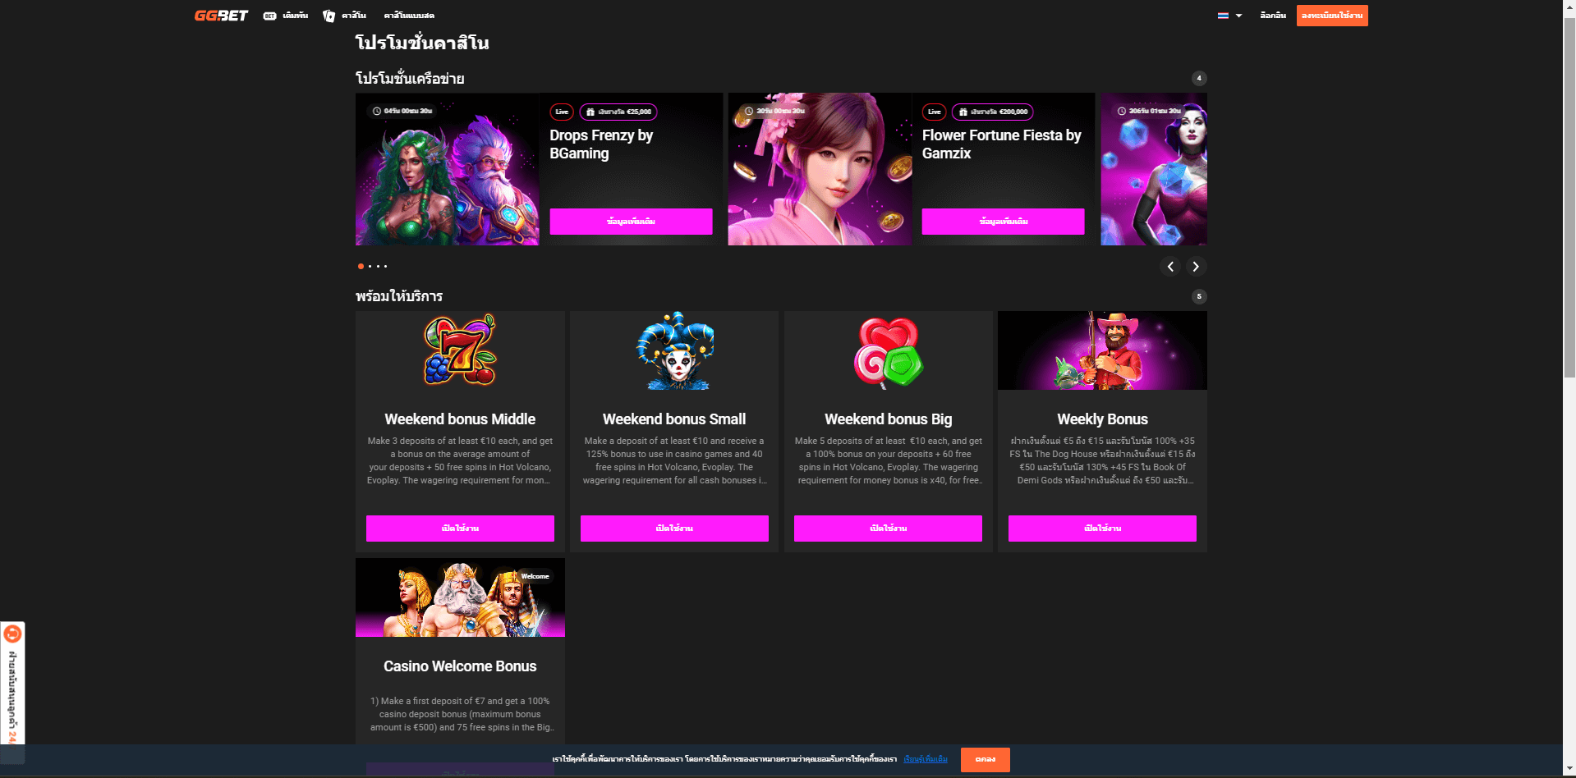Read Weekly Bonus Thai description text
The image size is (1576, 778).
pyautogui.click(x=1102, y=460)
